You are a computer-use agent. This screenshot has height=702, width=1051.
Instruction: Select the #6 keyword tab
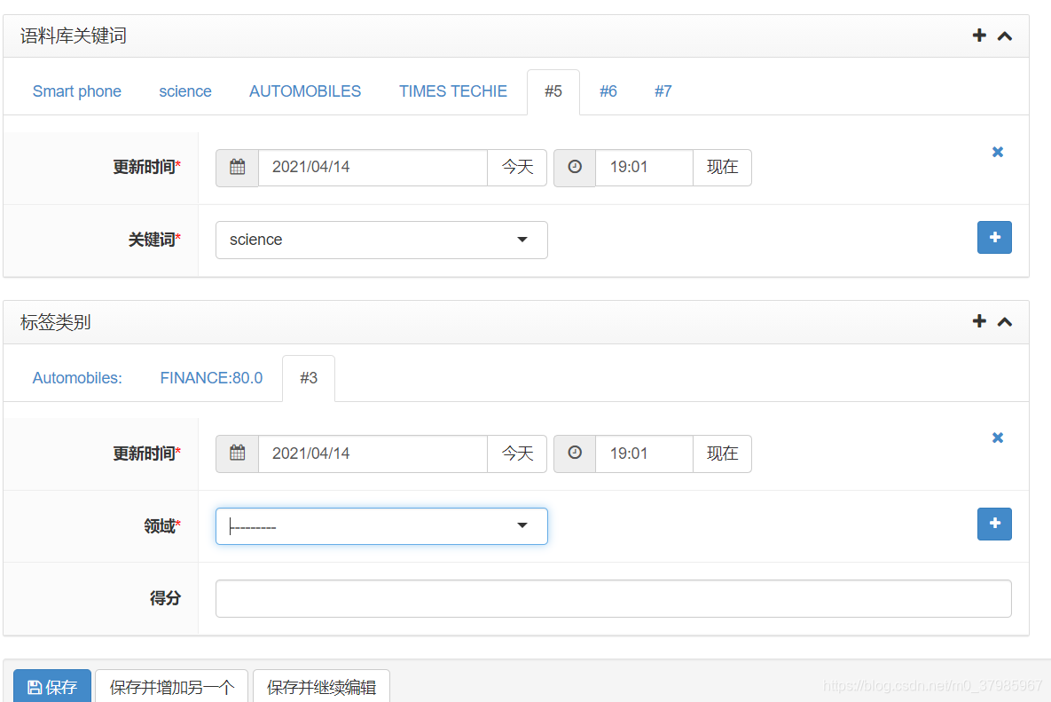tap(608, 92)
